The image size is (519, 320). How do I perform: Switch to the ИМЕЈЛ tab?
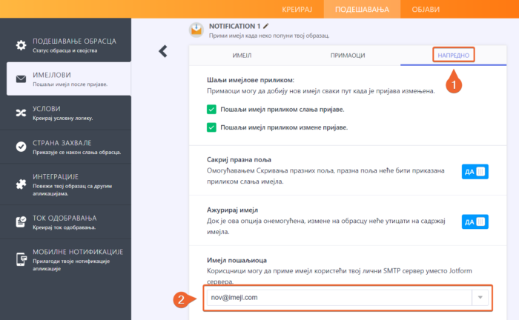click(x=242, y=56)
